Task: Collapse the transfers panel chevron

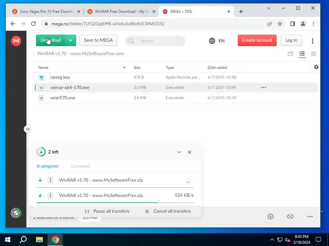Action: [179, 152]
